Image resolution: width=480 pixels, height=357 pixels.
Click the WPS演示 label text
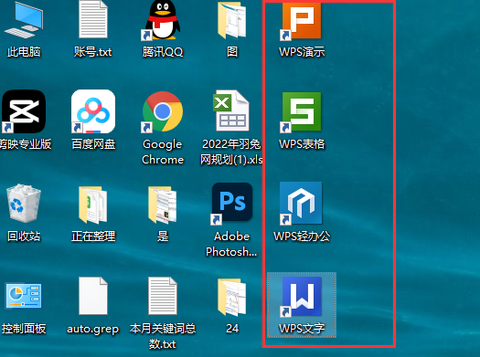pyautogui.click(x=302, y=52)
